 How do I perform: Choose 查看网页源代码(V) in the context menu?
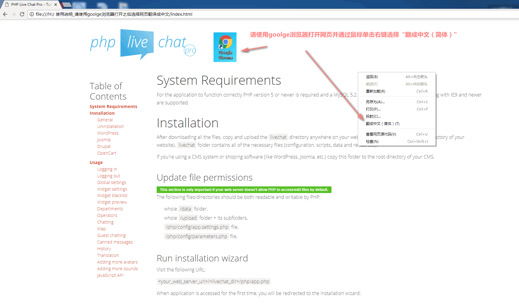pyautogui.click(x=397, y=134)
